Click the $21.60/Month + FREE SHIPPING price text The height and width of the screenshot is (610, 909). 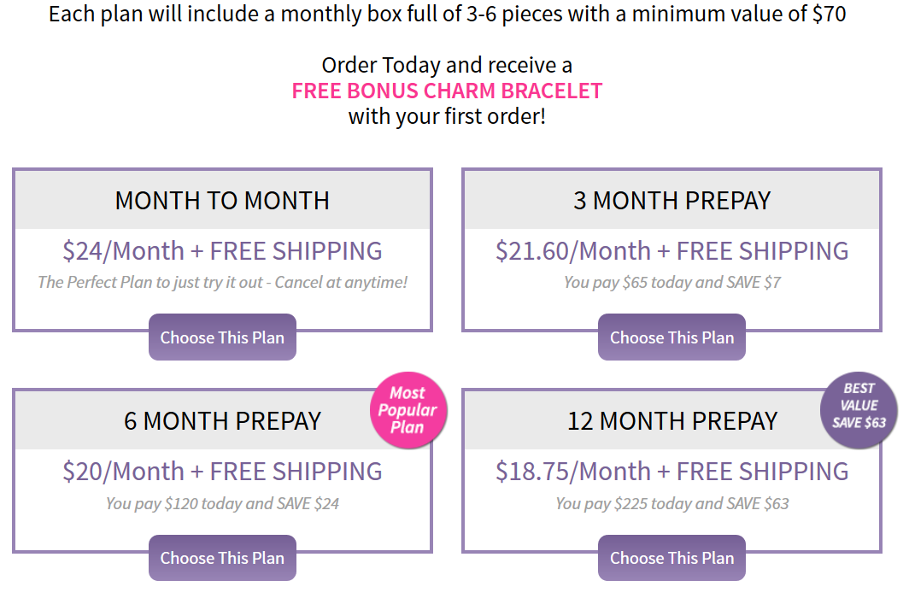click(x=671, y=251)
